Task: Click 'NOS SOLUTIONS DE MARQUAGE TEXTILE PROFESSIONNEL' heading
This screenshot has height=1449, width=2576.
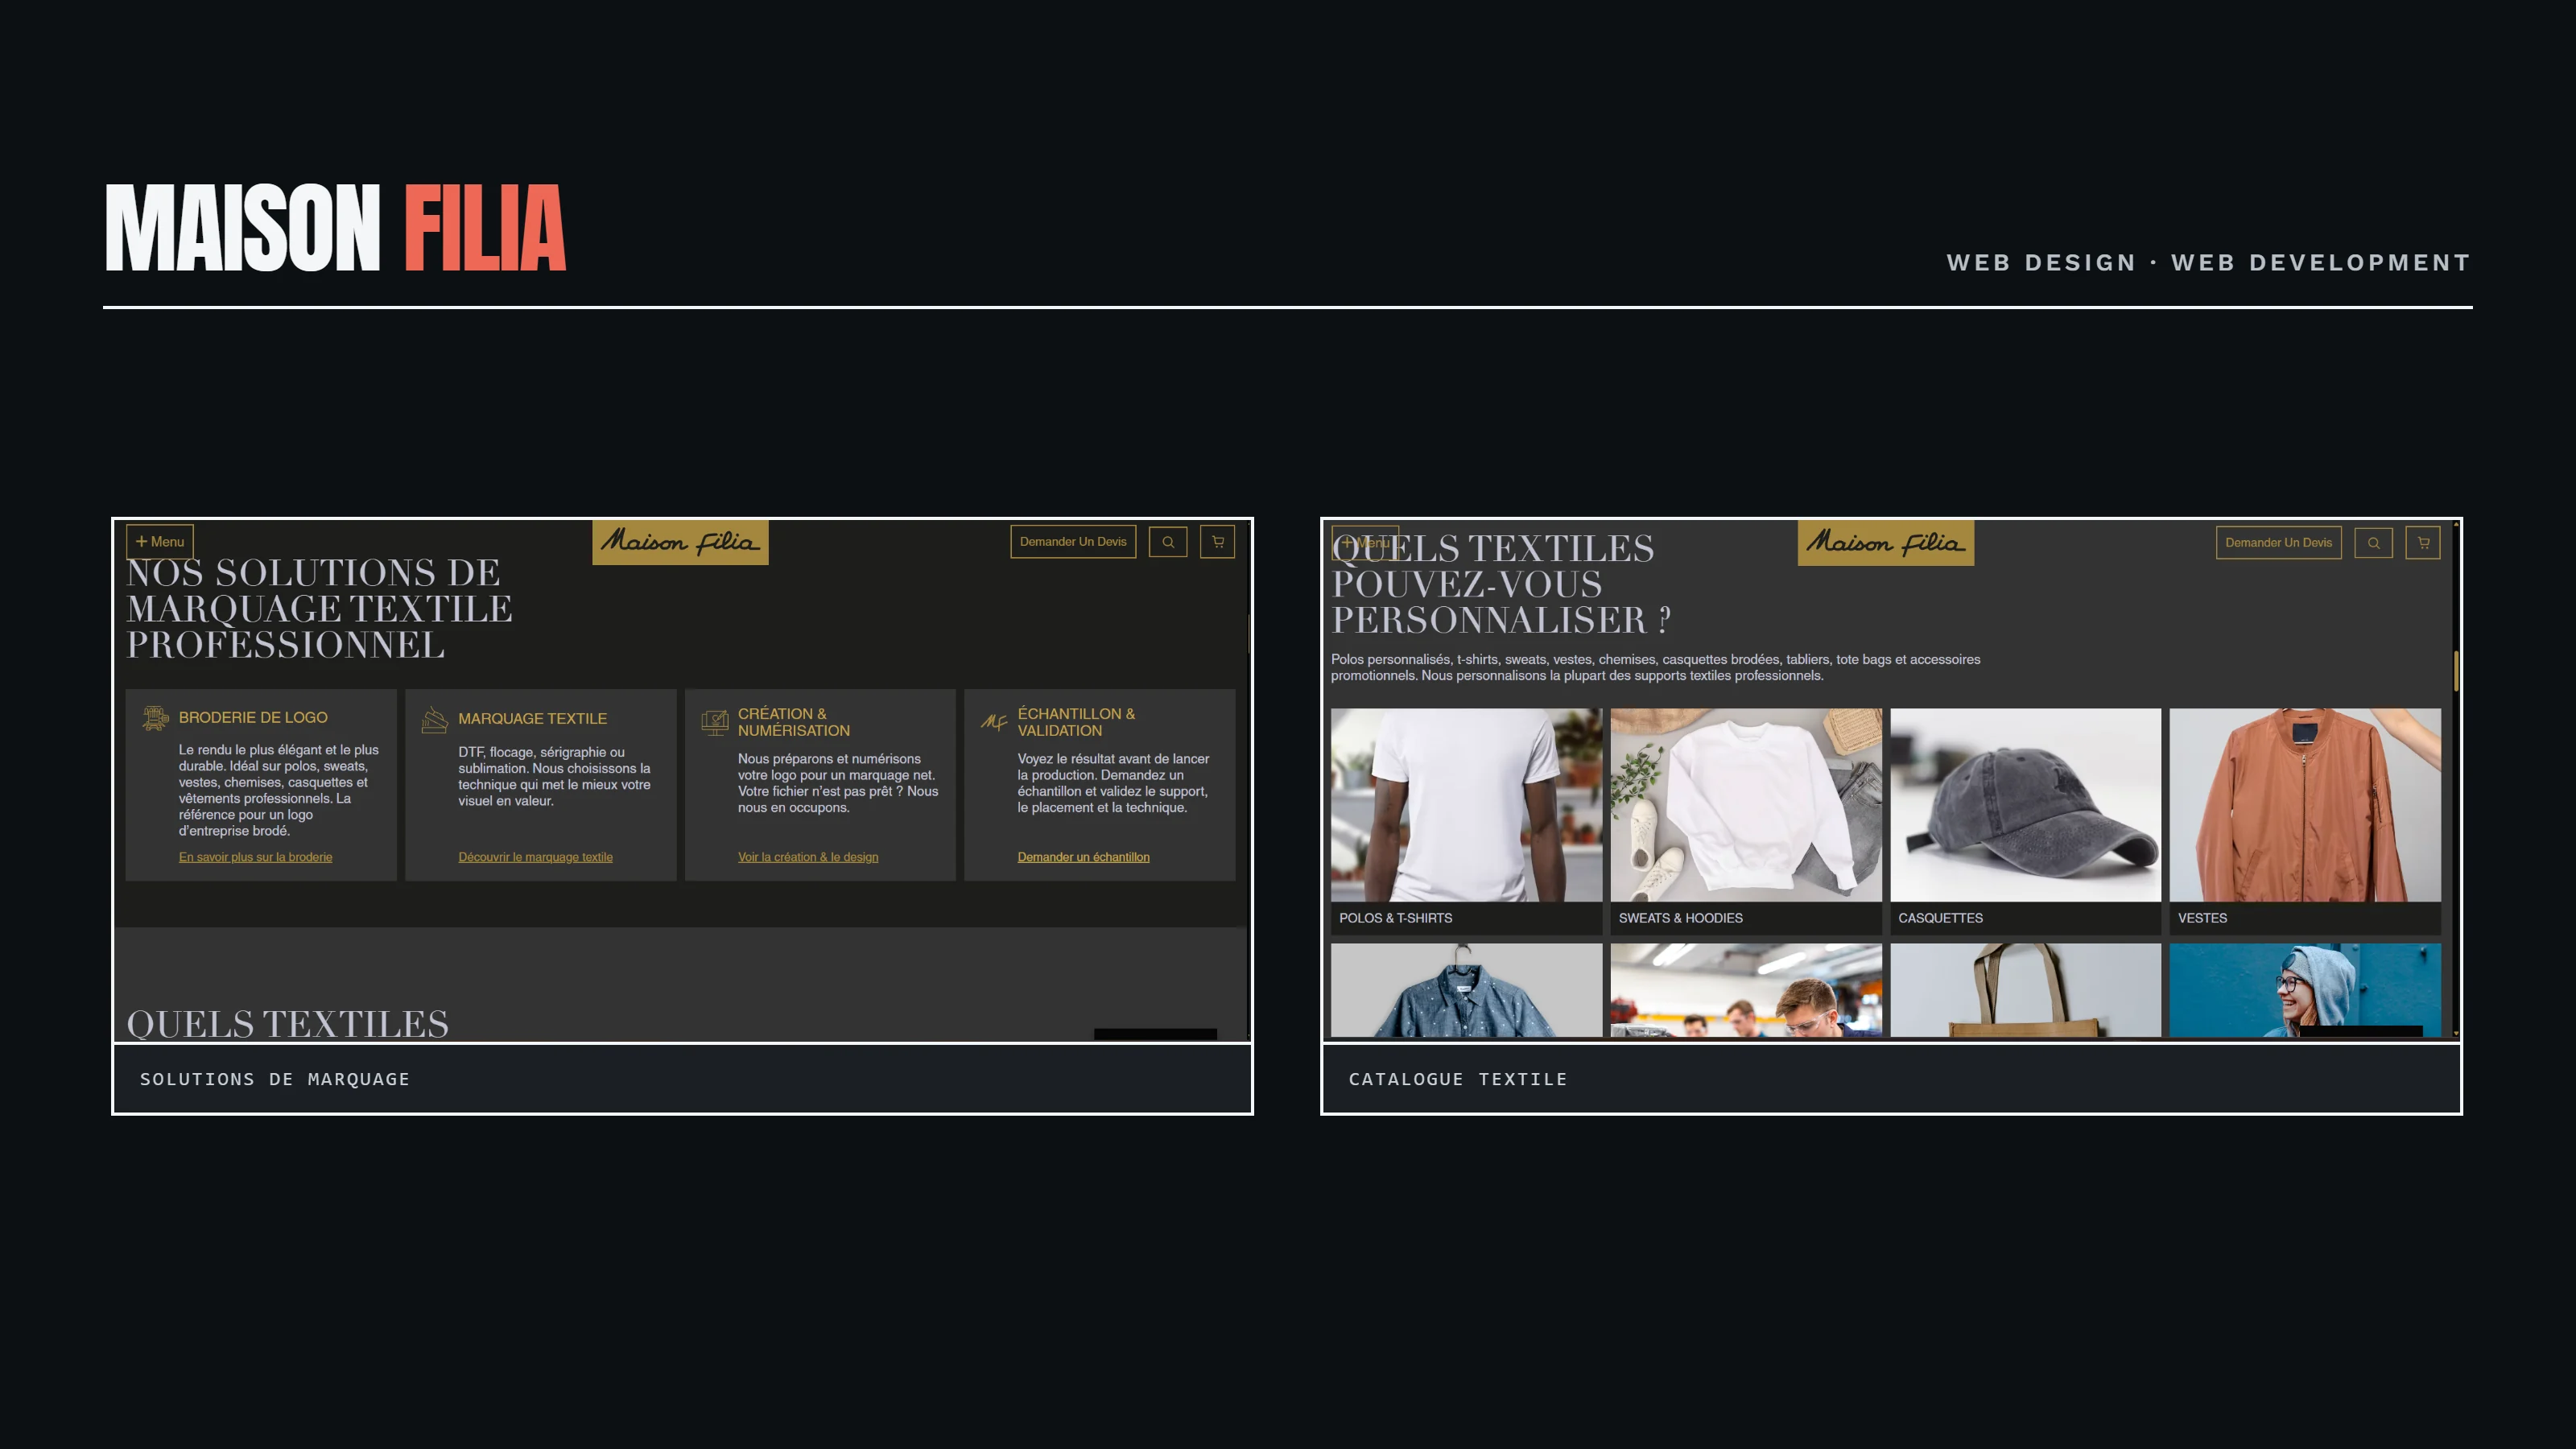Action: point(320,609)
